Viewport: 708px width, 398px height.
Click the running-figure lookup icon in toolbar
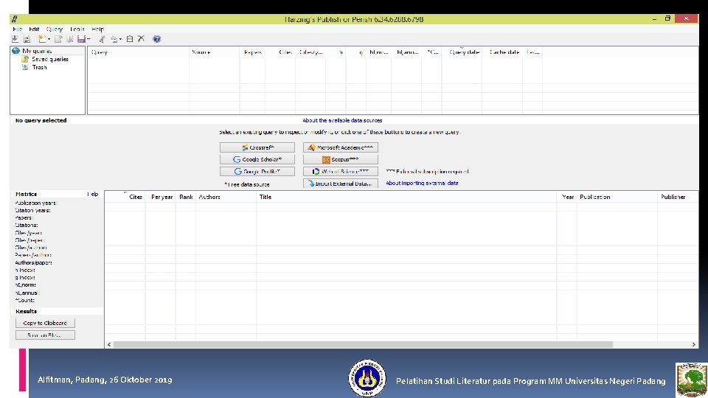[102, 39]
